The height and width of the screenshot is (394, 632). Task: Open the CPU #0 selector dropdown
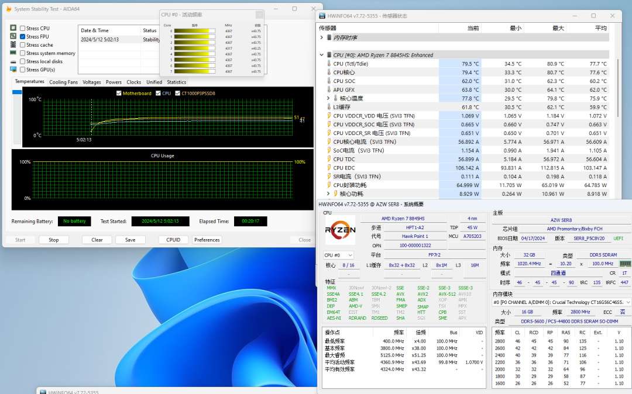click(x=338, y=255)
